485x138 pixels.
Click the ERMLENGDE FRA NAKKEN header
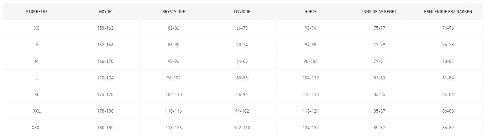(448, 12)
